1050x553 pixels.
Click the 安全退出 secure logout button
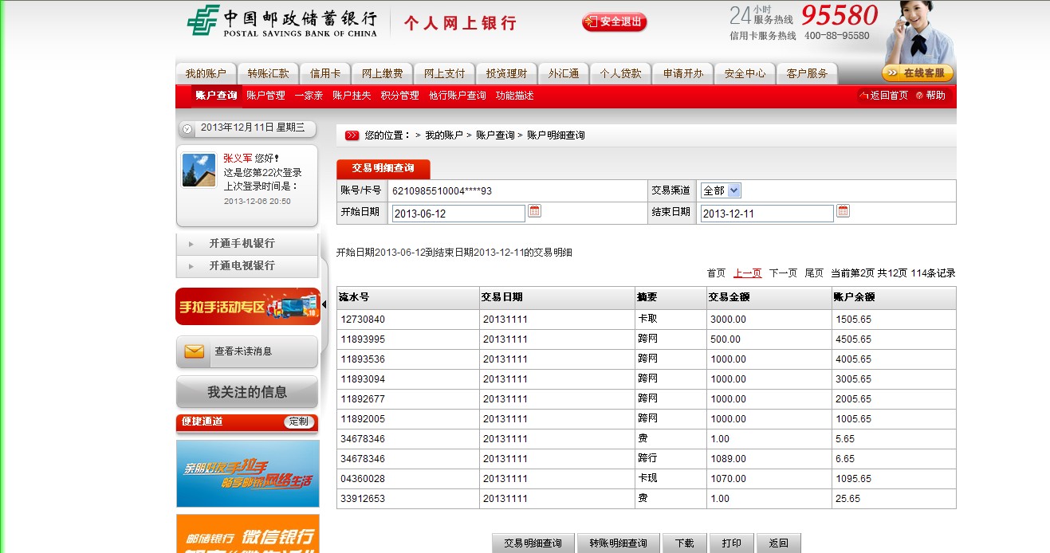pyautogui.click(x=614, y=22)
